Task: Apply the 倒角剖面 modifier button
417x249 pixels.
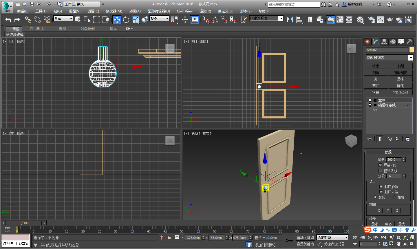Action: click(400, 73)
